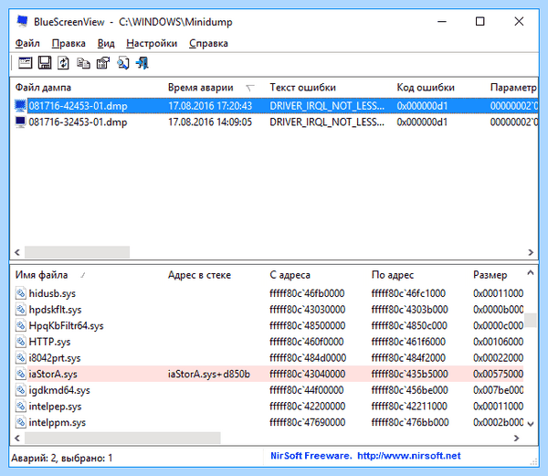Select the HTTP.sys driver name
The height and width of the screenshot is (476, 548).
[49, 342]
